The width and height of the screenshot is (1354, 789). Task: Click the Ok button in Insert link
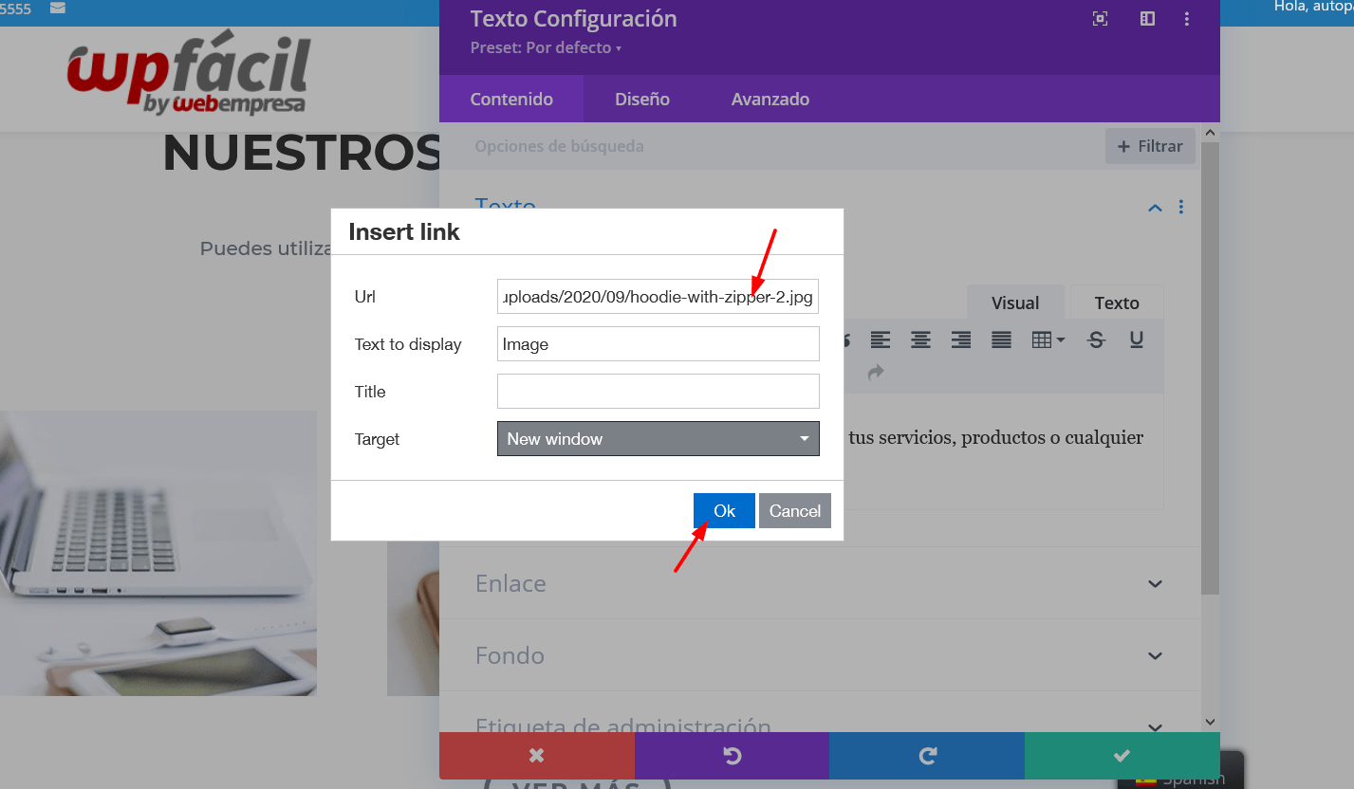point(724,511)
